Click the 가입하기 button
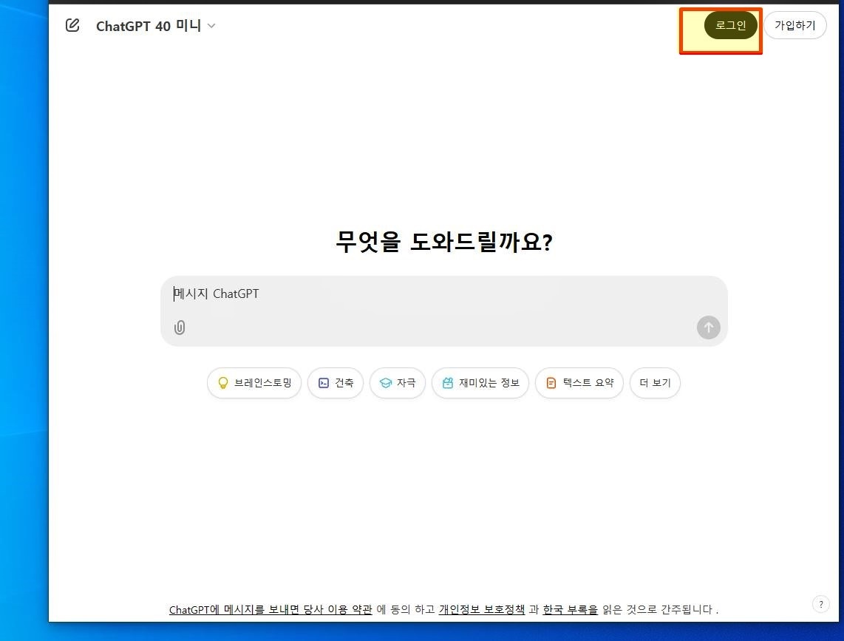This screenshot has width=844, height=641. [795, 25]
